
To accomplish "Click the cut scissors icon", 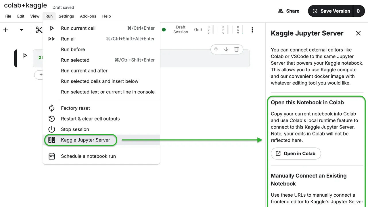I will [39, 30].
